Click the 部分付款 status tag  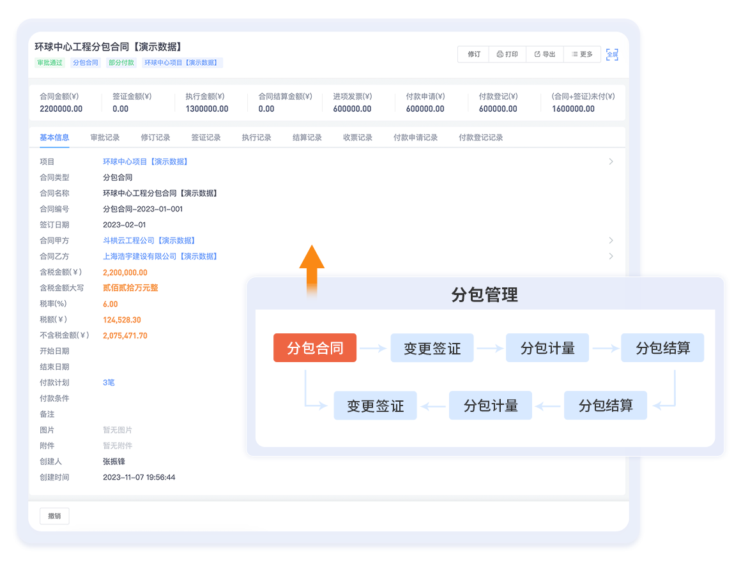[121, 63]
